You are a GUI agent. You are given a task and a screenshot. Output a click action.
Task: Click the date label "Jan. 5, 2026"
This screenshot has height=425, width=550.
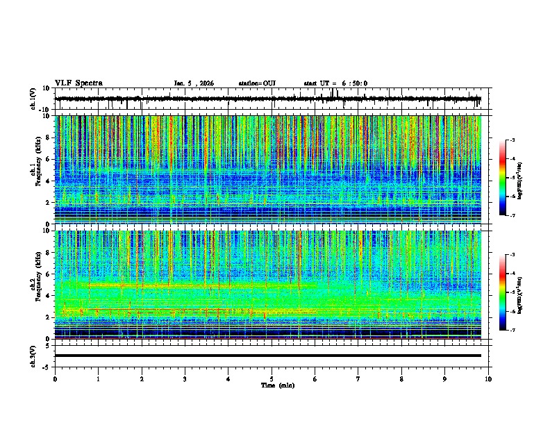point(194,83)
